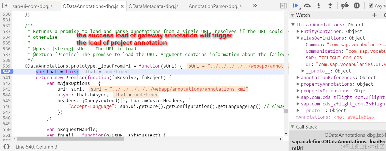Click vertical scrollbar thumb of code editor
The width and height of the screenshot is (386, 151).
click(286, 111)
